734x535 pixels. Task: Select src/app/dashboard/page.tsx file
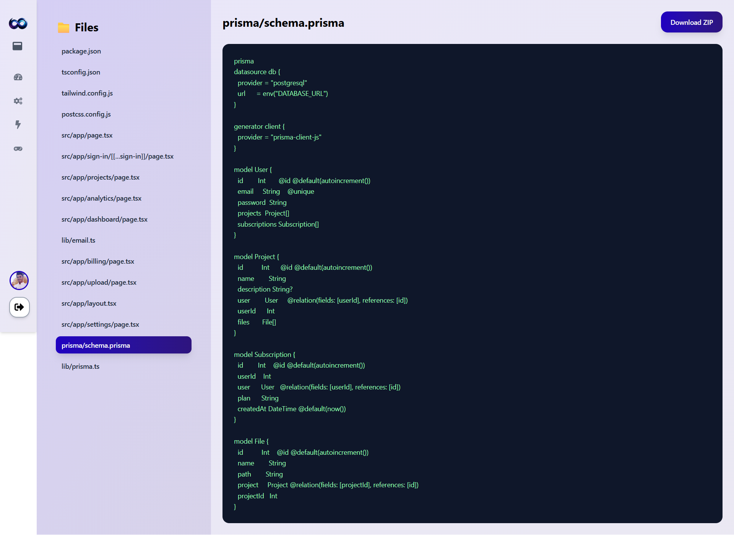(x=104, y=219)
